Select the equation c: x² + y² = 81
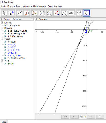 [14, 25]
